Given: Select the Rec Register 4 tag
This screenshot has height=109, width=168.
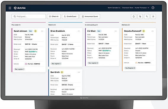Looking at the screenshot, I should click(130, 68).
